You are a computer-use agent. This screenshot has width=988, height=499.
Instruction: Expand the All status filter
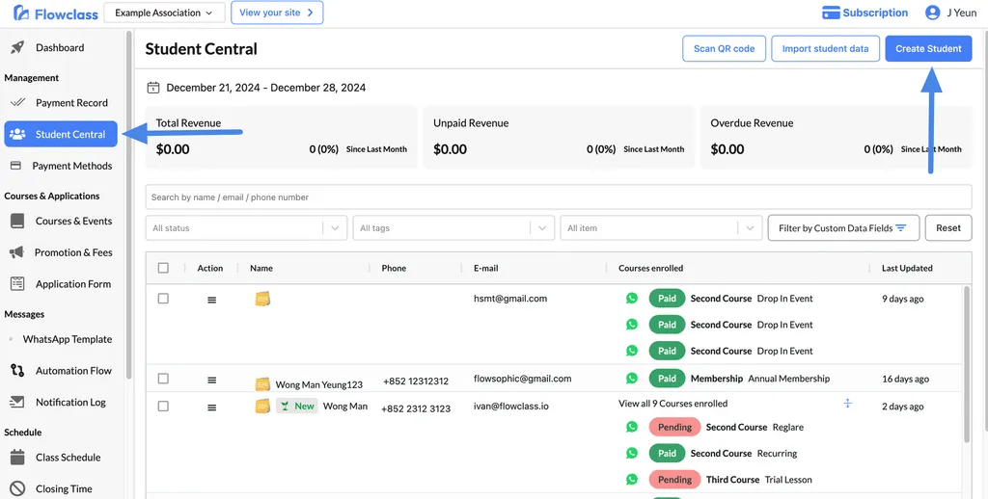click(246, 227)
